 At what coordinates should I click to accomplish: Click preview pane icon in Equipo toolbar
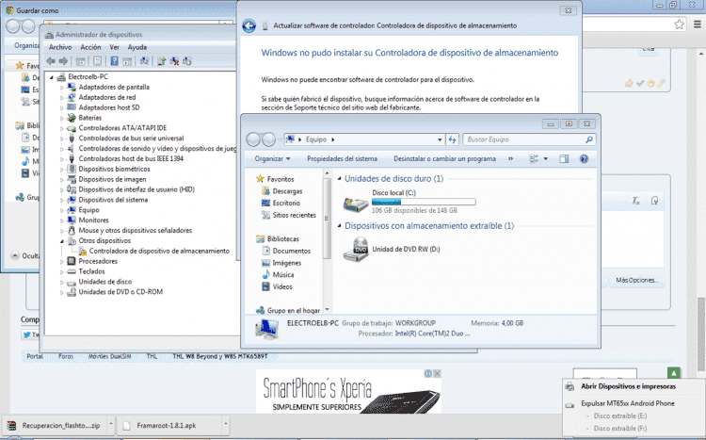[x=564, y=158]
